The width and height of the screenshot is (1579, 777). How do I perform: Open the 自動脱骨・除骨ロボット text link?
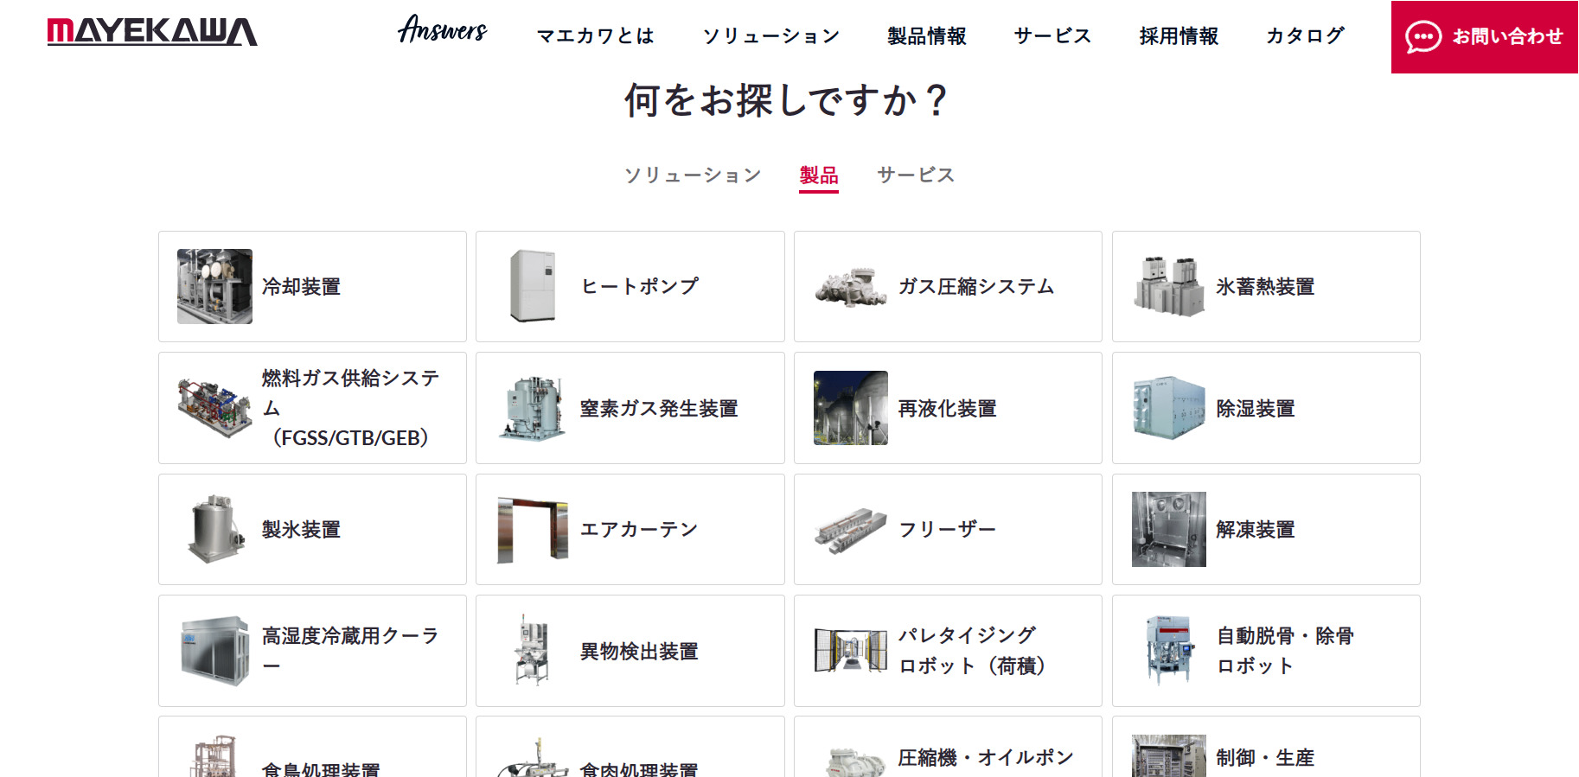(x=1285, y=651)
